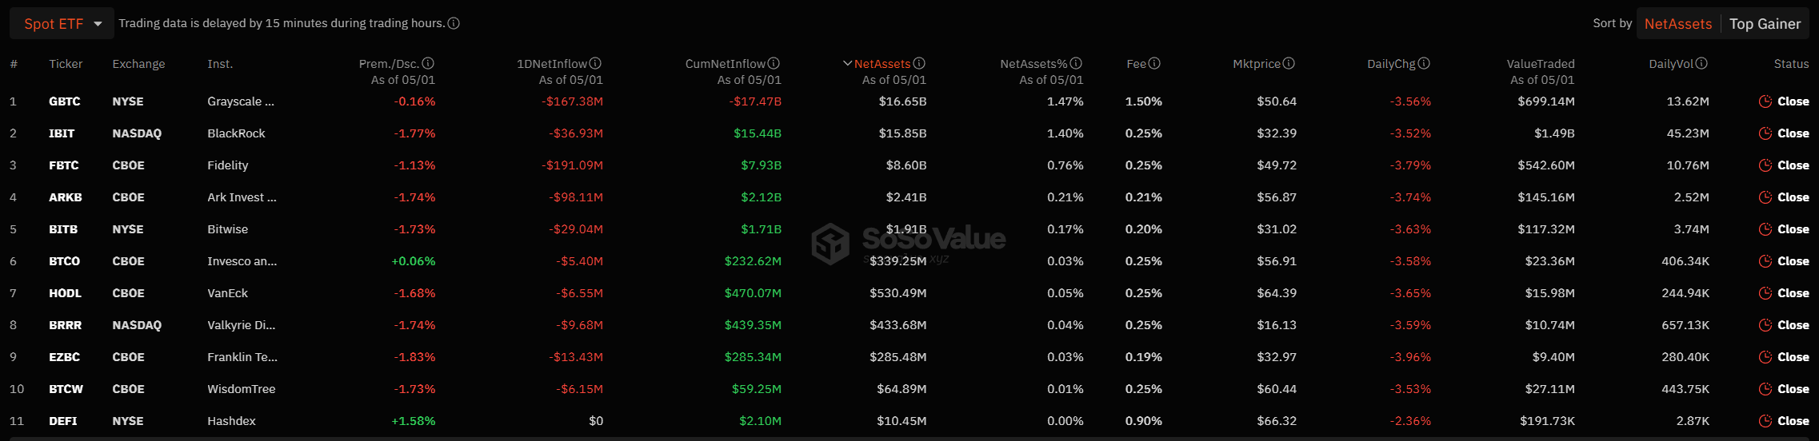Viewport: 1819px width, 441px height.
Task: Sort table by DailyChg column header
Action: [1391, 64]
